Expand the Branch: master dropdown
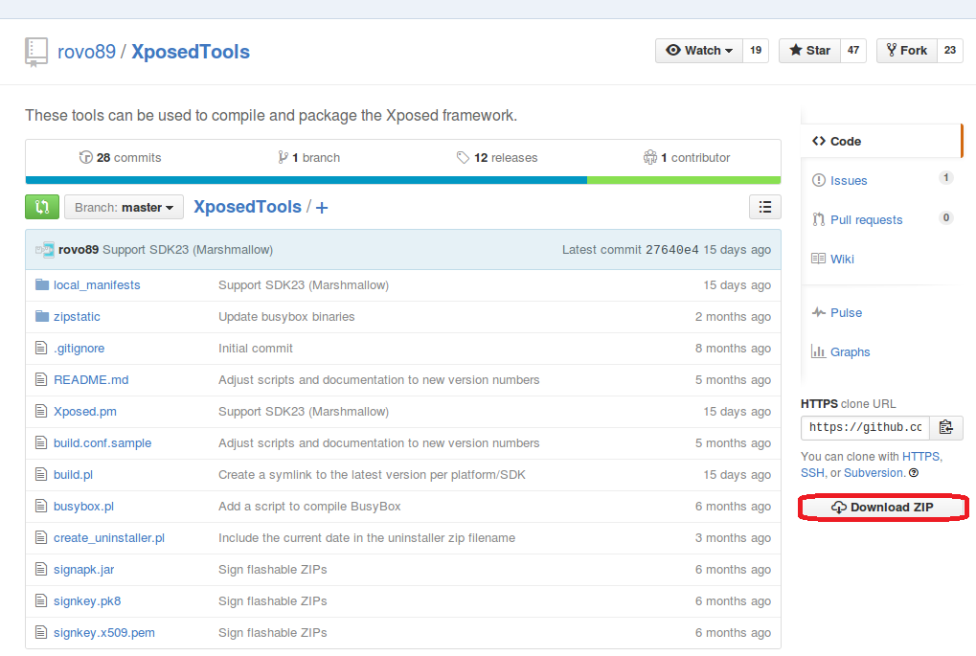Viewport: 976px width, 656px height. (x=124, y=207)
